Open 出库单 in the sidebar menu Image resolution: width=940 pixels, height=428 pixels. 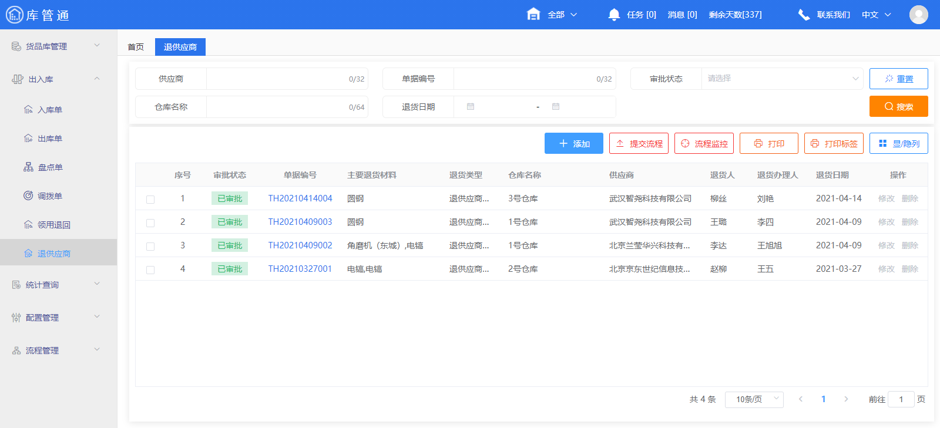click(x=50, y=139)
